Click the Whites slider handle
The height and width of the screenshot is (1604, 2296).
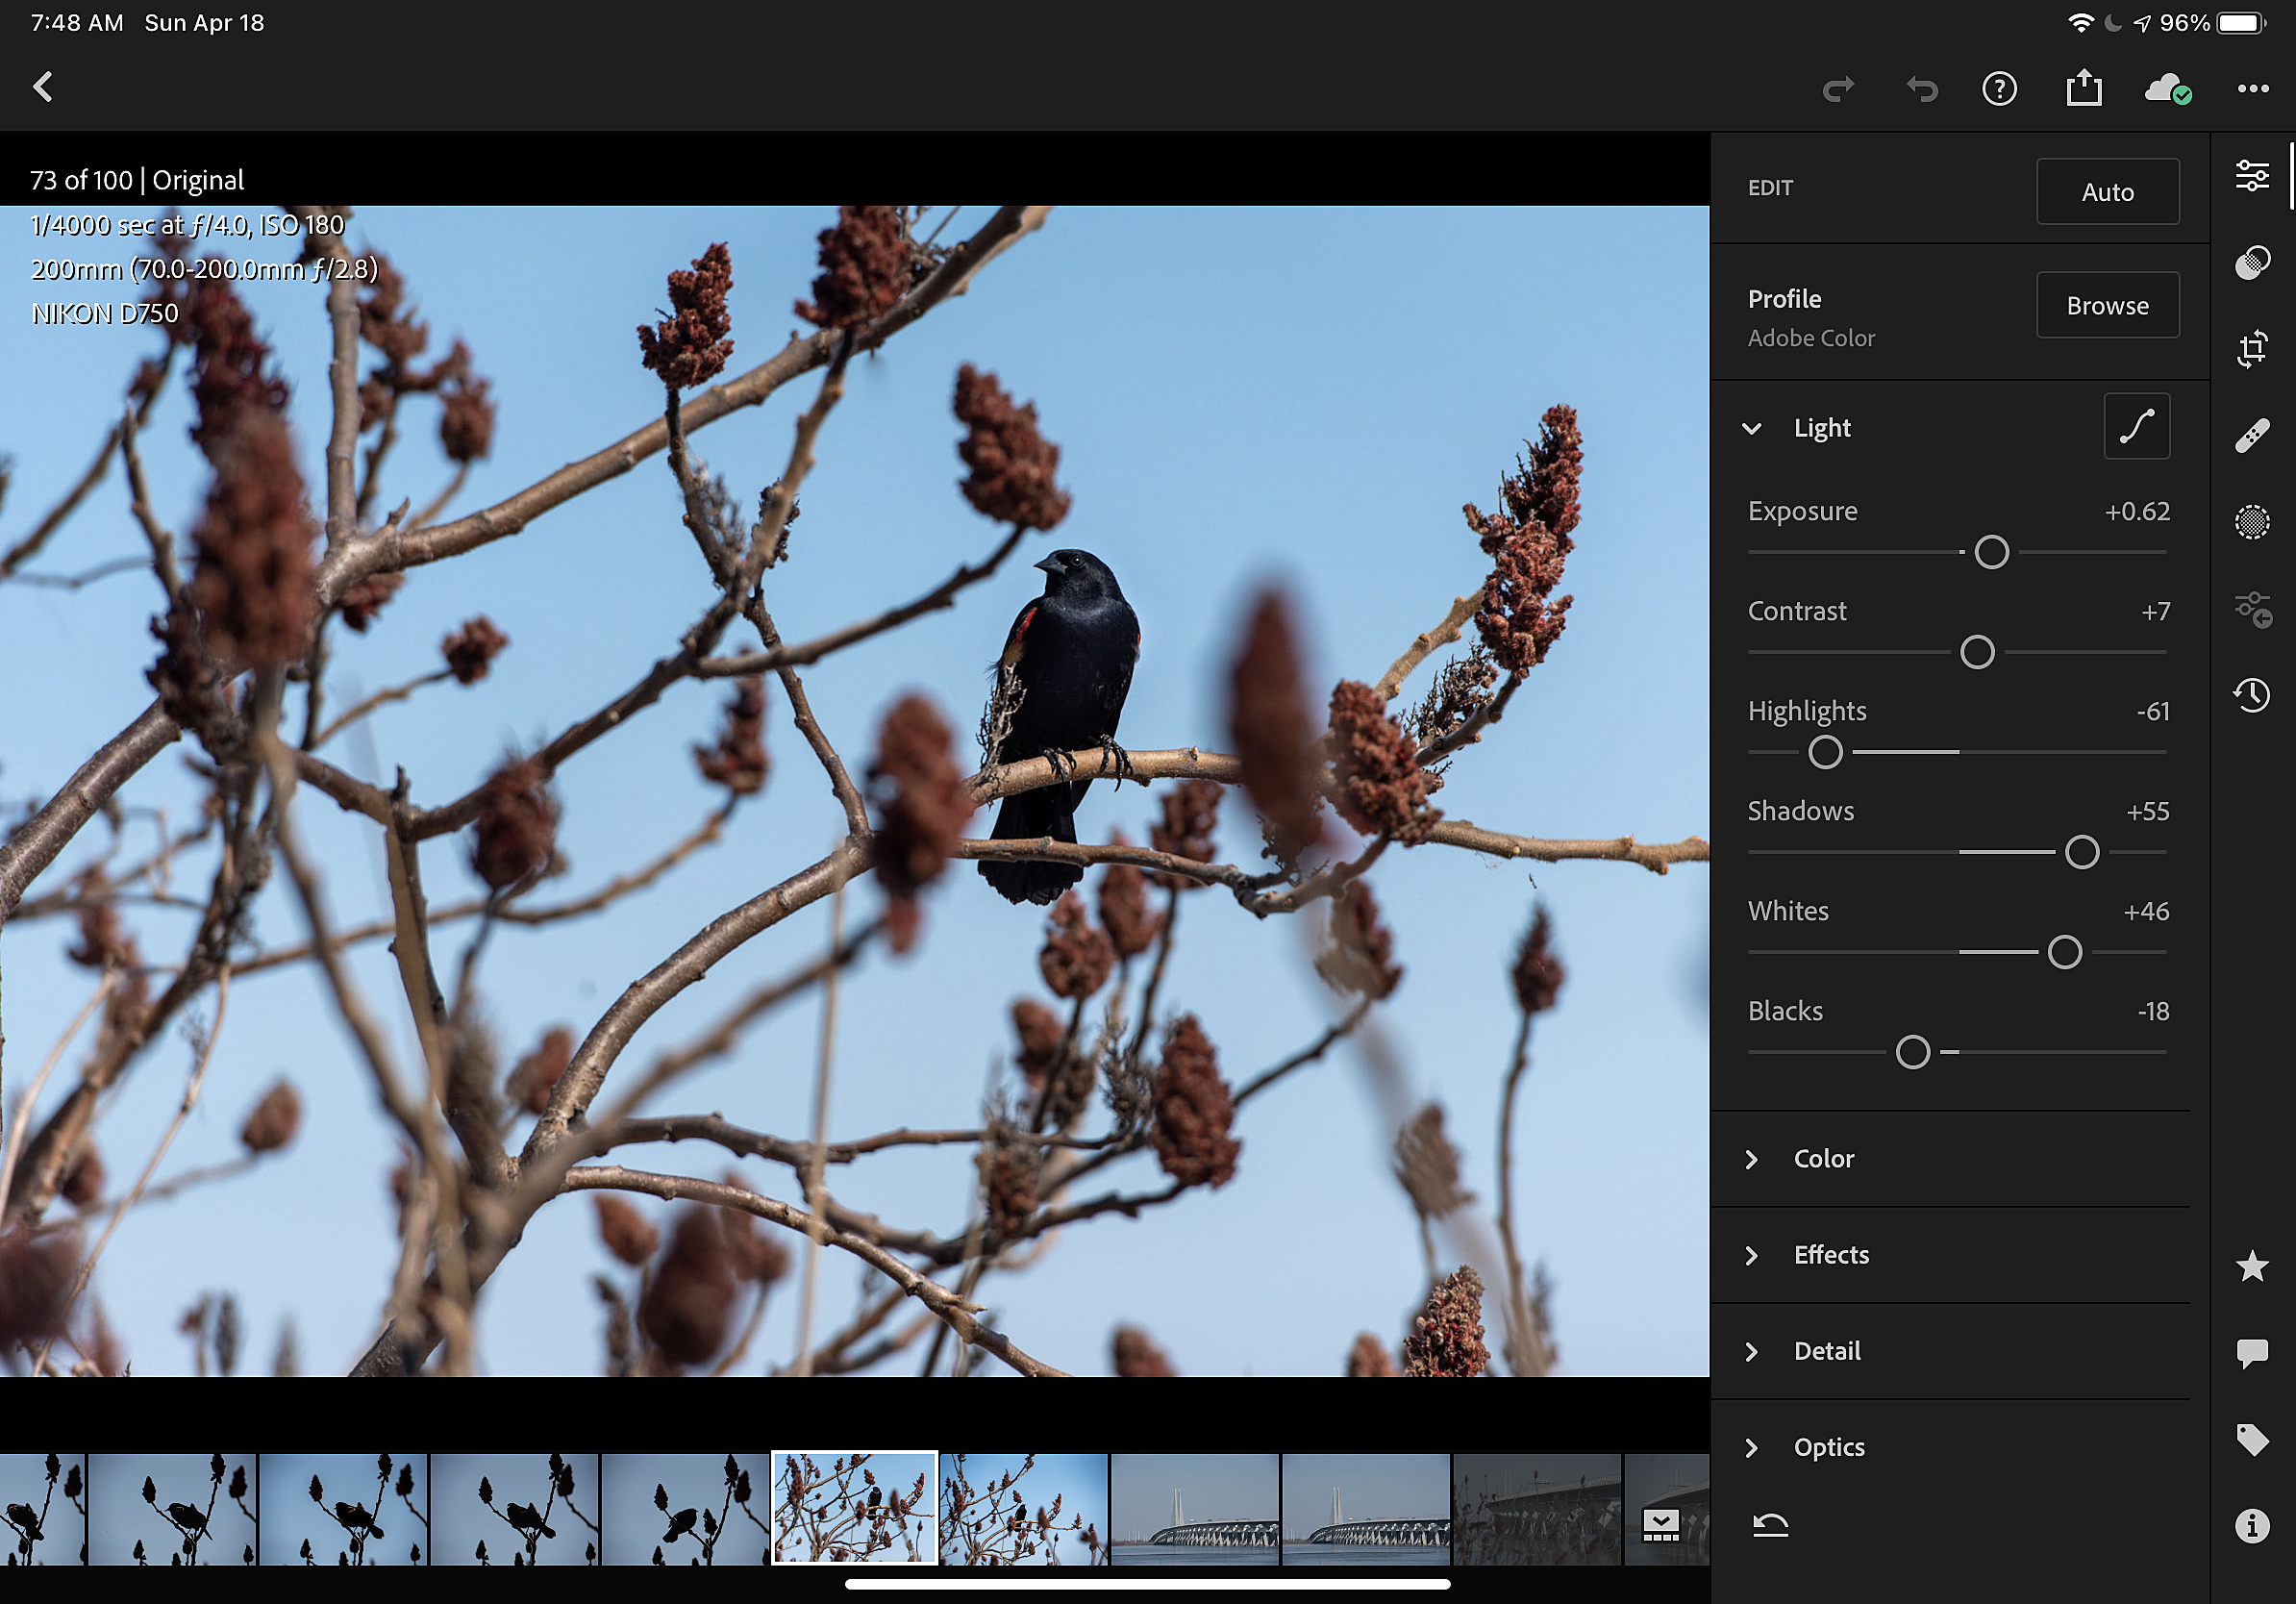[2064, 952]
